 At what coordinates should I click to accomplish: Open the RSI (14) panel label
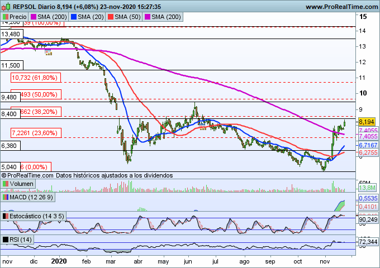pos(17,240)
